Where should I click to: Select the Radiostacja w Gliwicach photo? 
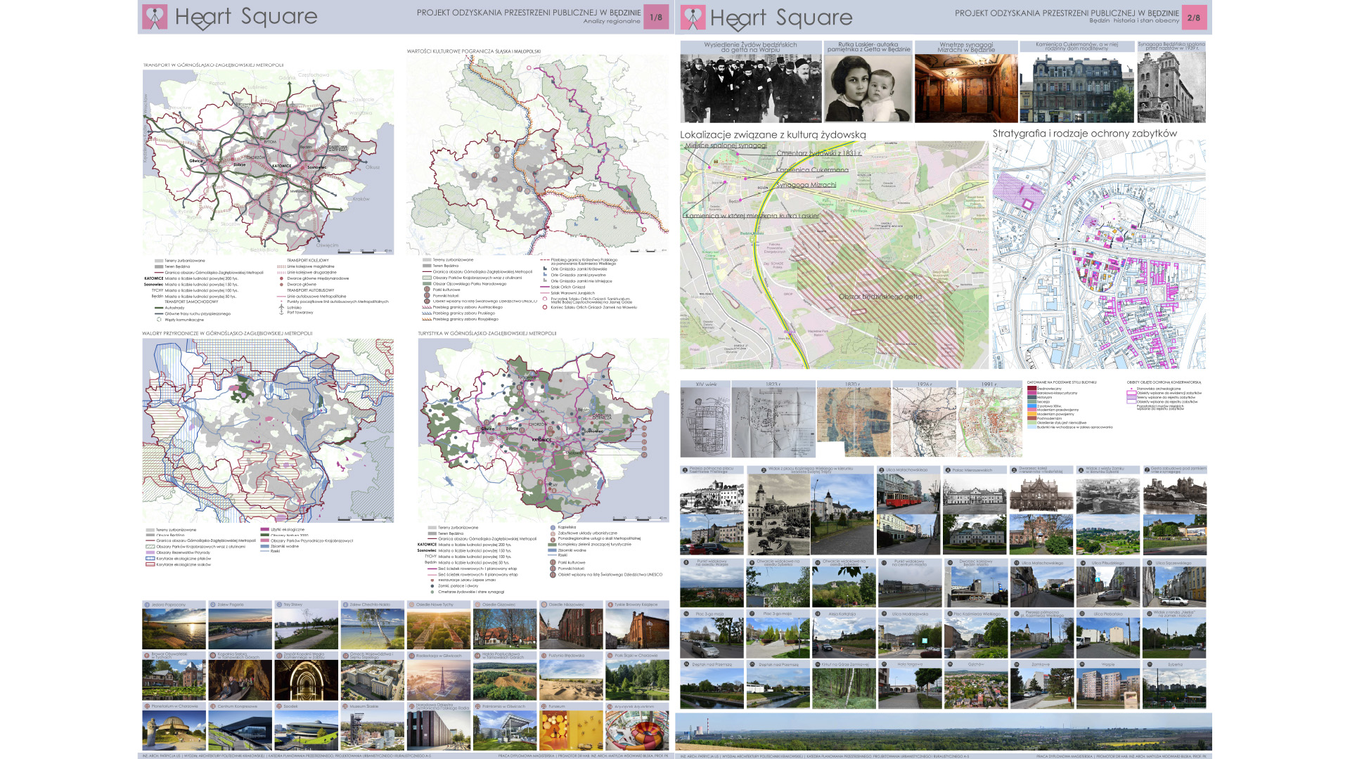pyautogui.click(x=438, y=680)
